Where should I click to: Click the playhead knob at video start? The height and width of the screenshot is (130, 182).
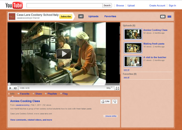[x=9, y=84]
